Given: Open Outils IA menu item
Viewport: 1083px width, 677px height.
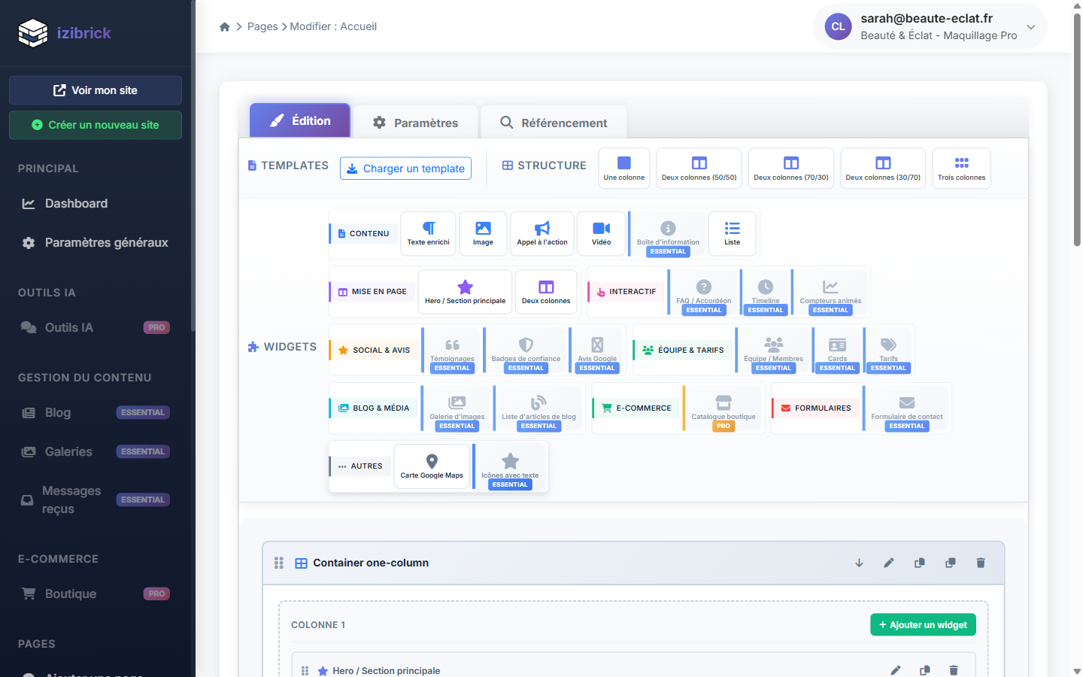Looking at the screenshot, I should pos(96,327).
